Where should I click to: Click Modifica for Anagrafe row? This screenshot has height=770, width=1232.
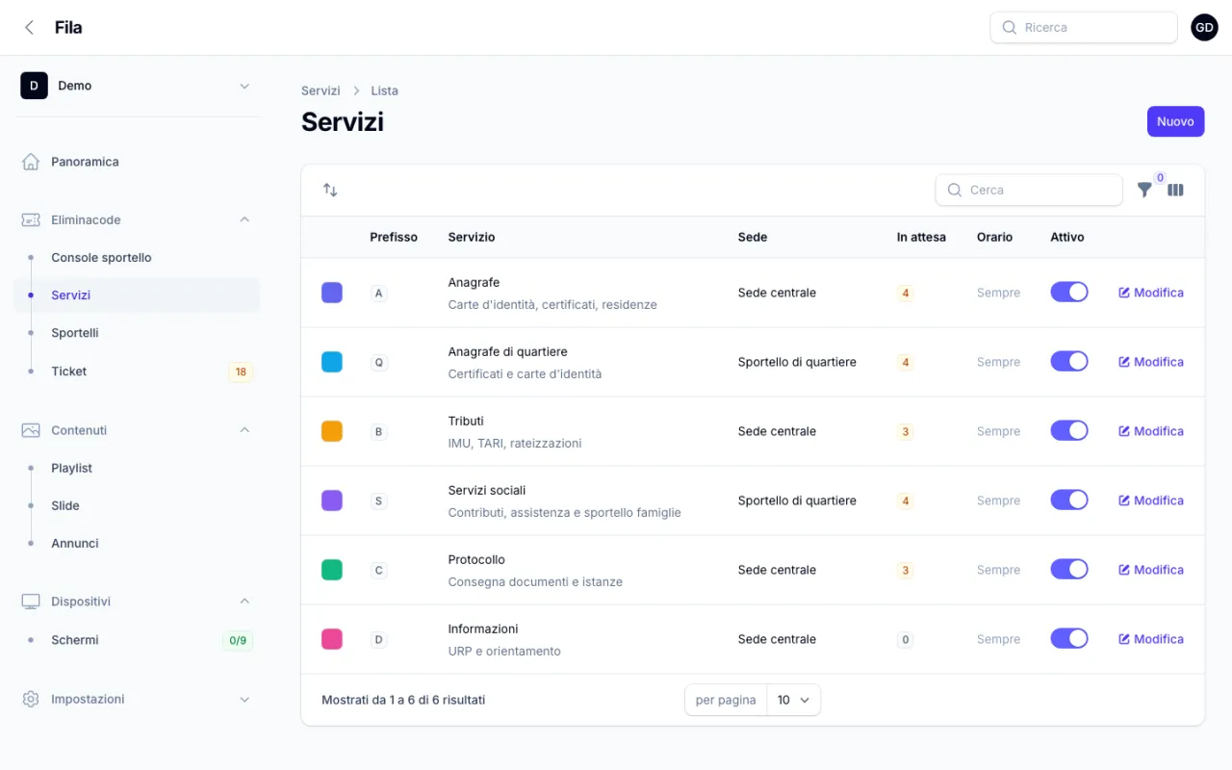coord(1151,293)
